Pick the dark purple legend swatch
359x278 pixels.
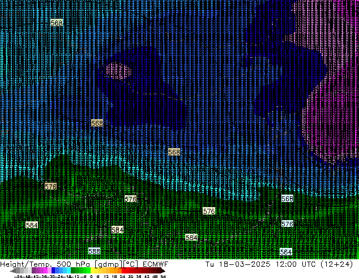pos(33,270)
